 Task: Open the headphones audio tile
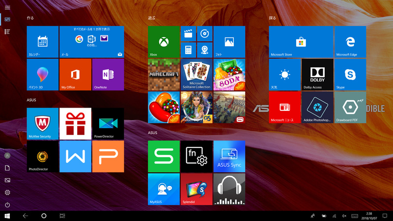click(229, 189)
